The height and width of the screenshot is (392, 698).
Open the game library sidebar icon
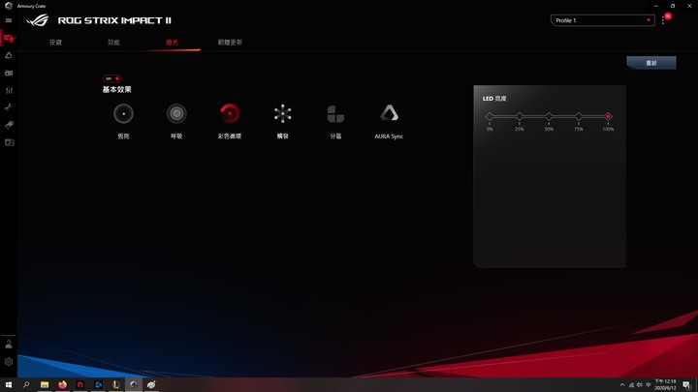click(x=9, y=73)
